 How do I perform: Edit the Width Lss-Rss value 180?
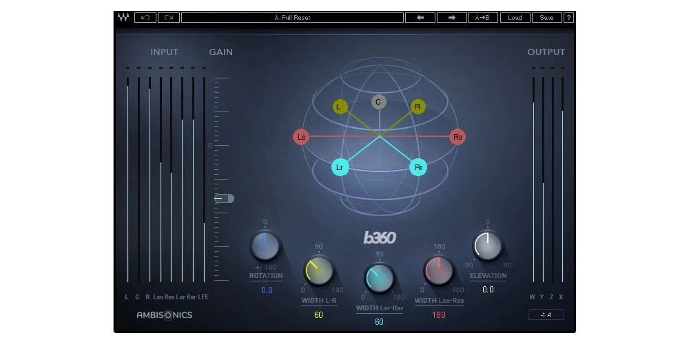pos(438,315)
